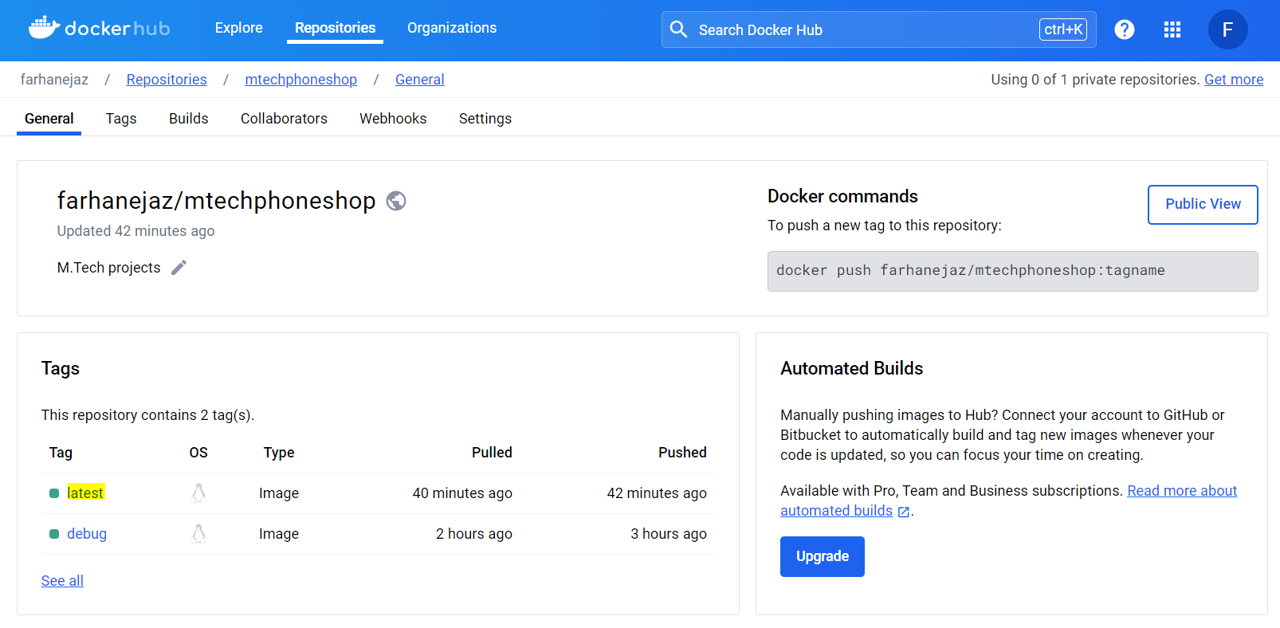Click This repository contains 2 tag(s) text

(147, 415)
